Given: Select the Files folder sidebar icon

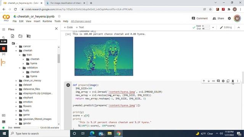Looking at the screenshot, I should 3,62.
